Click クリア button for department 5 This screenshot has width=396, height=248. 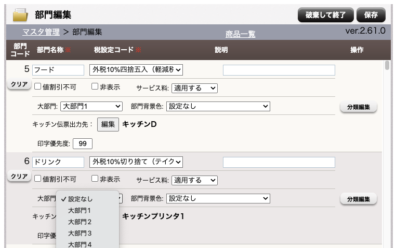click(x=19, y=85)
